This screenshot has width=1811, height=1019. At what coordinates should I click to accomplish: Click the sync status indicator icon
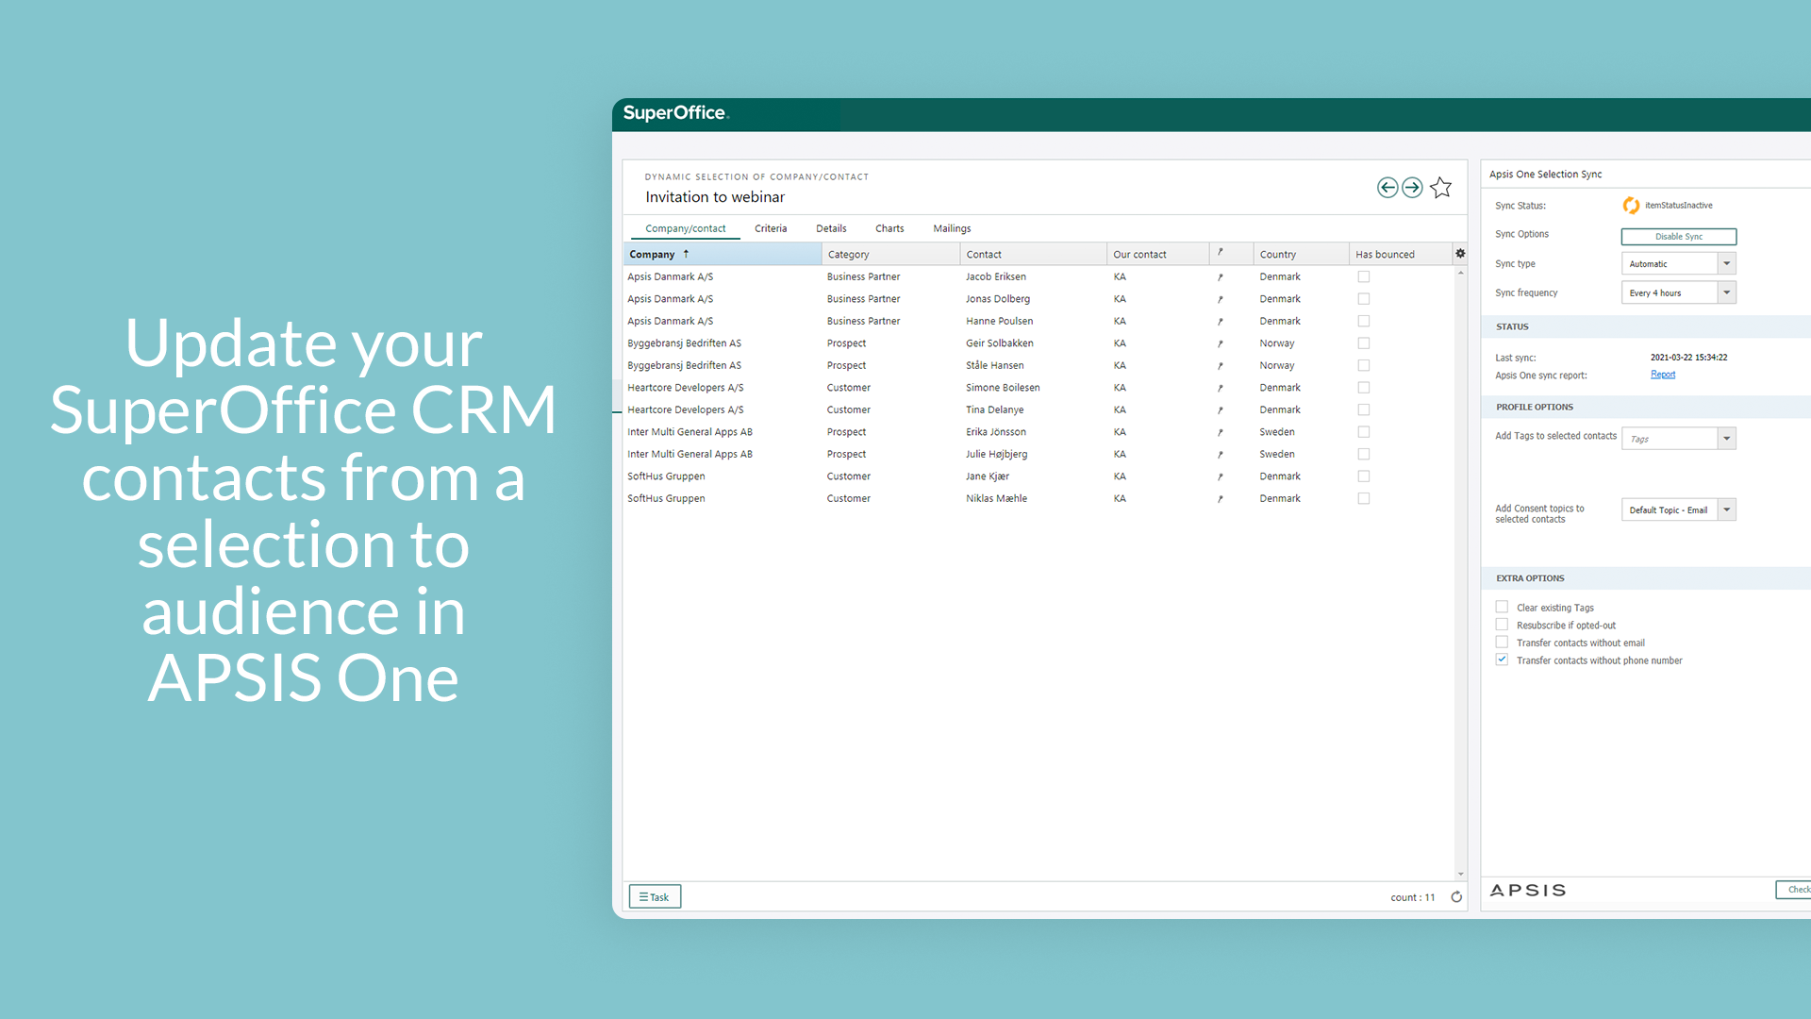1631,206
